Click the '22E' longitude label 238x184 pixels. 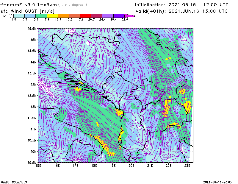pyautogui.click(x=169, y=166)
